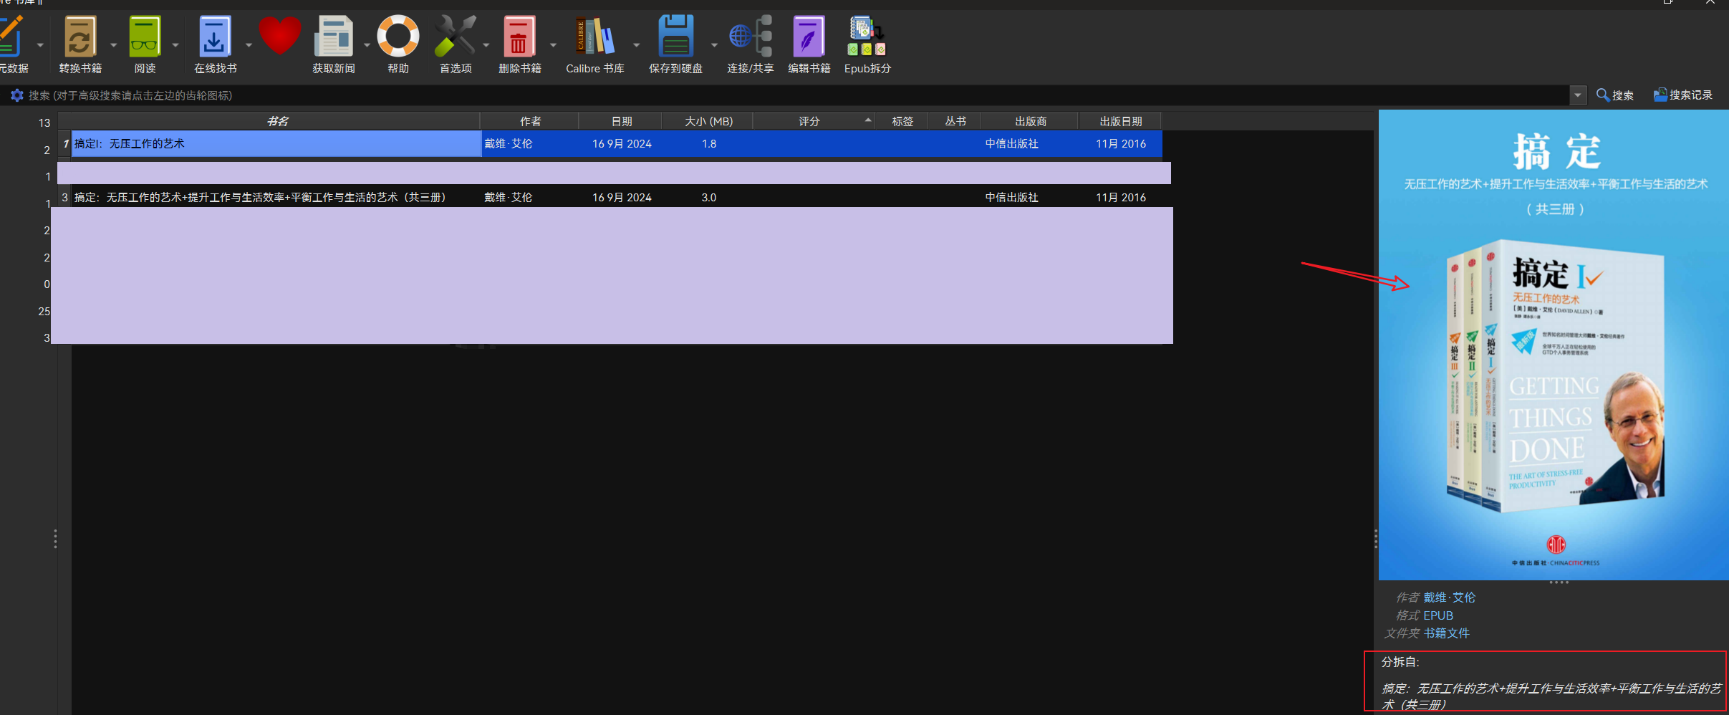Click size value 3.0
This screenshot has width=1729, height=715.
click(709, 198)
